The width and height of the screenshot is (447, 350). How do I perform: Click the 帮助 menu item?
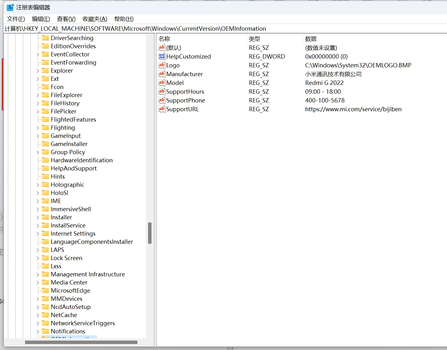(x=124, y=19)
